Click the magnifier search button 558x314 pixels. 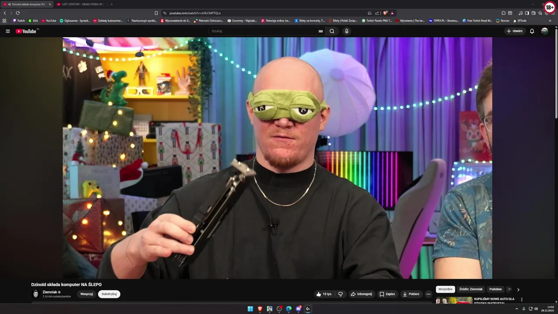[332, 31]
